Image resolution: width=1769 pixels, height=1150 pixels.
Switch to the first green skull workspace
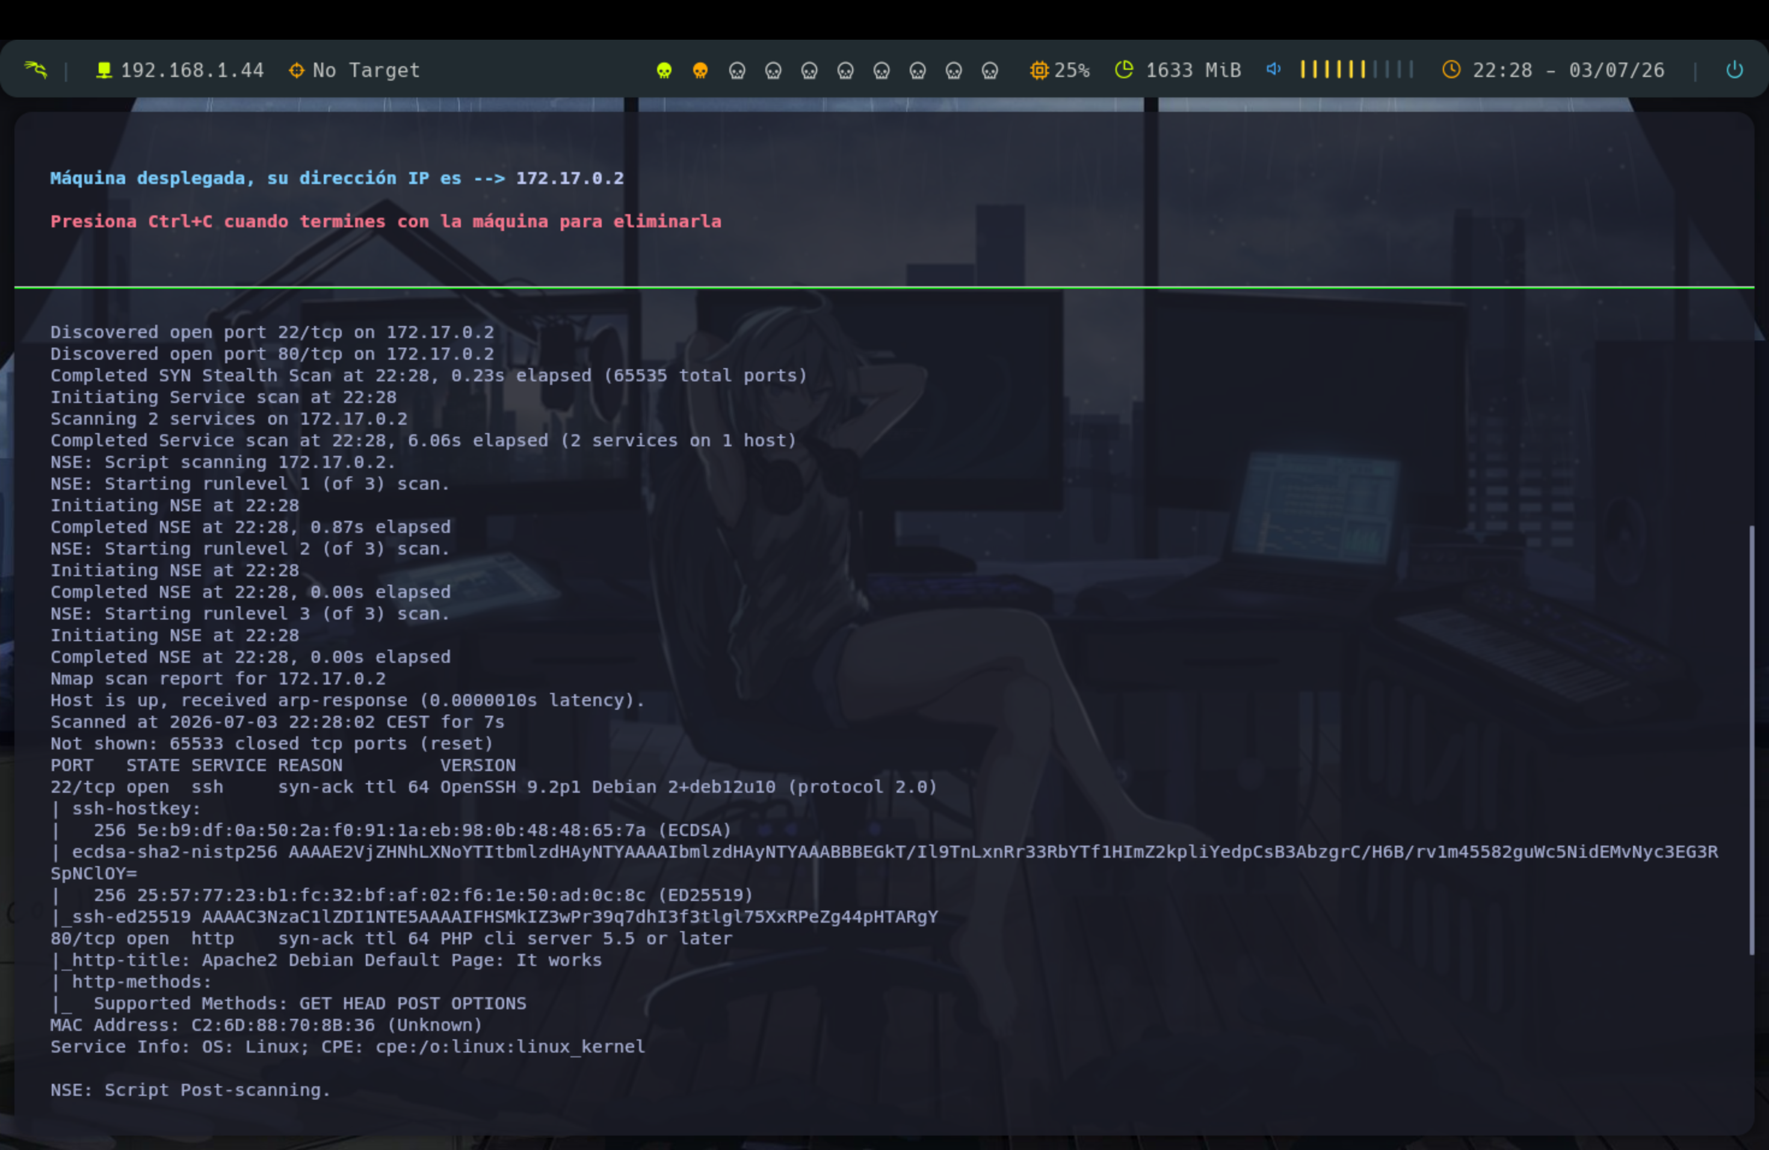pos(664,70)
